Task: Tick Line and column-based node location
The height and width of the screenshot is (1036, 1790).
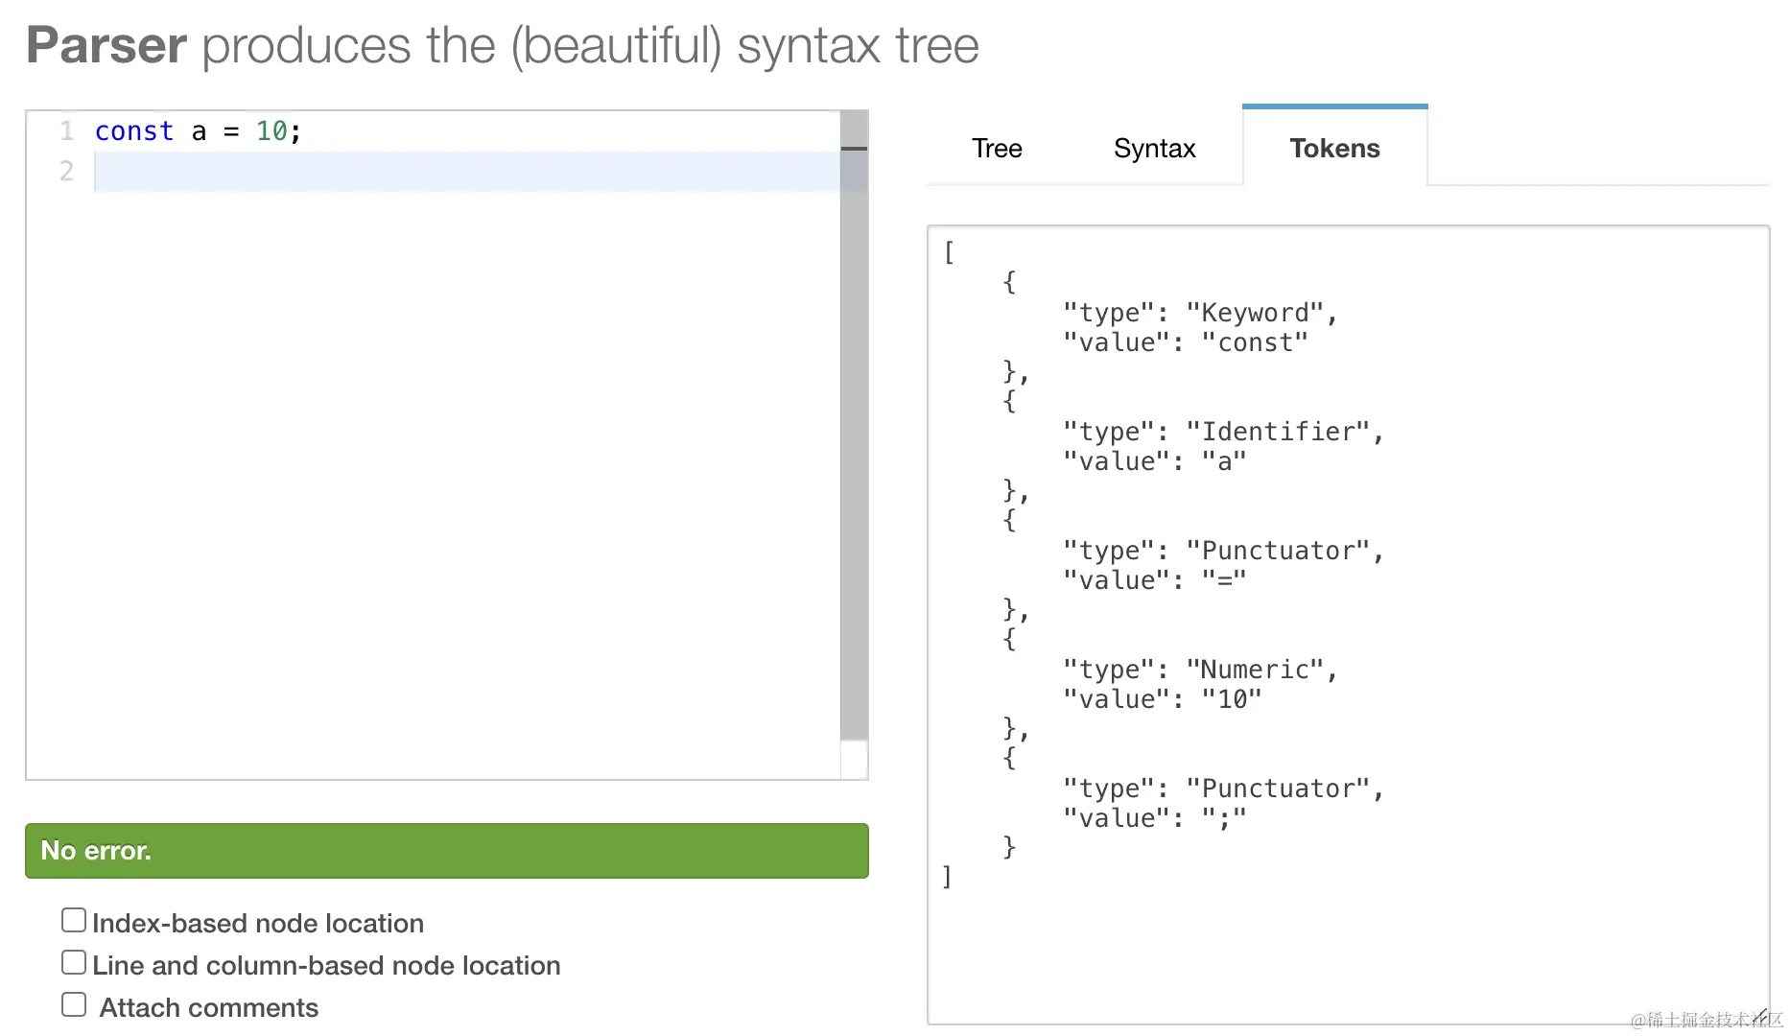Action: (x=74, y=963)
